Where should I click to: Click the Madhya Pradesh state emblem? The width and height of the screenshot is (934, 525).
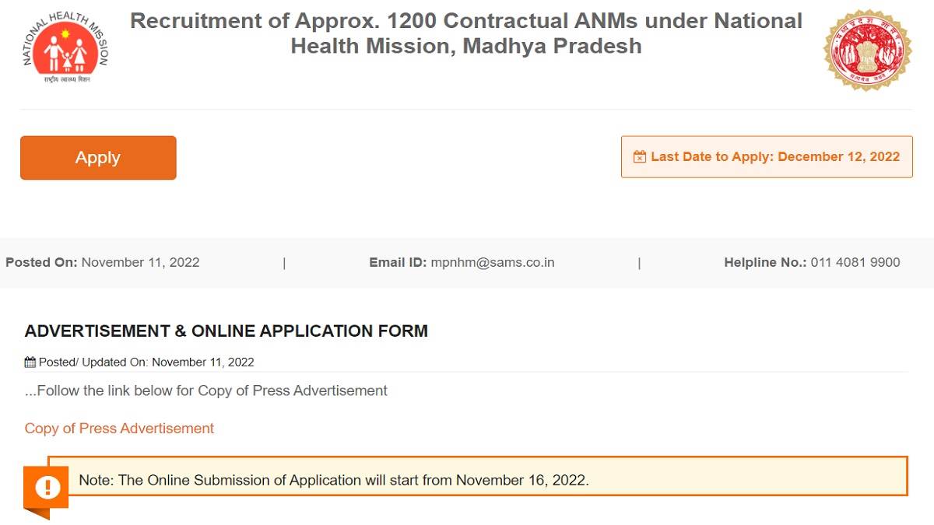[869, 48]
